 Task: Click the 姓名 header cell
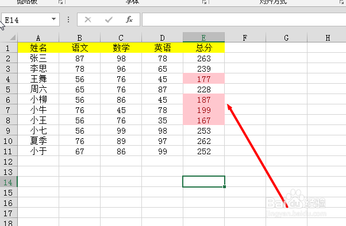pyautogui.click(x=39, y=48)
